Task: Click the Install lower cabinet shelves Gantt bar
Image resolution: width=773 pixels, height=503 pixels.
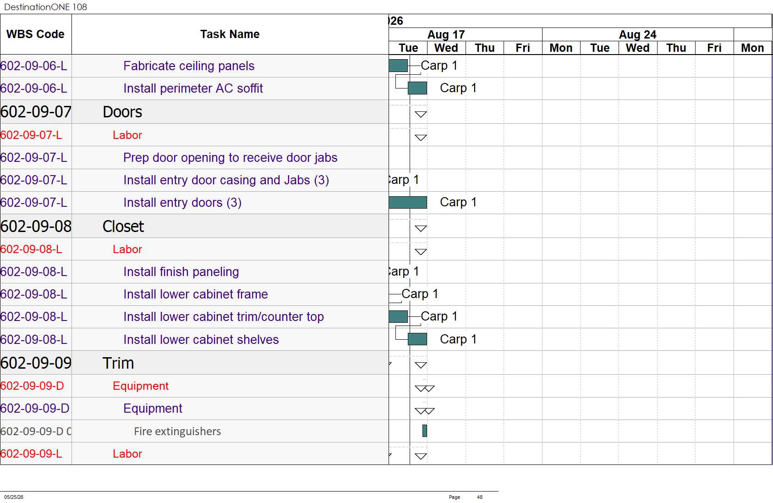Action: pyautogui.click(x=417, y=339)
